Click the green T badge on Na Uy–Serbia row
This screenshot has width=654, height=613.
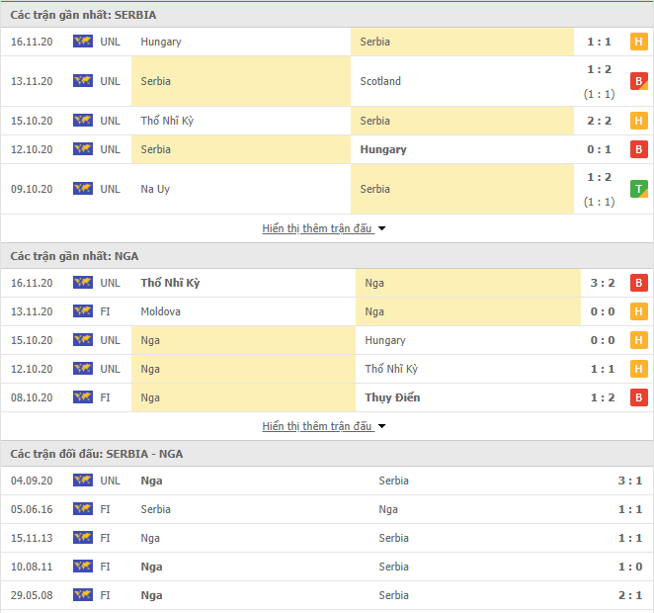pyautogui.click(x=638, y=189)
